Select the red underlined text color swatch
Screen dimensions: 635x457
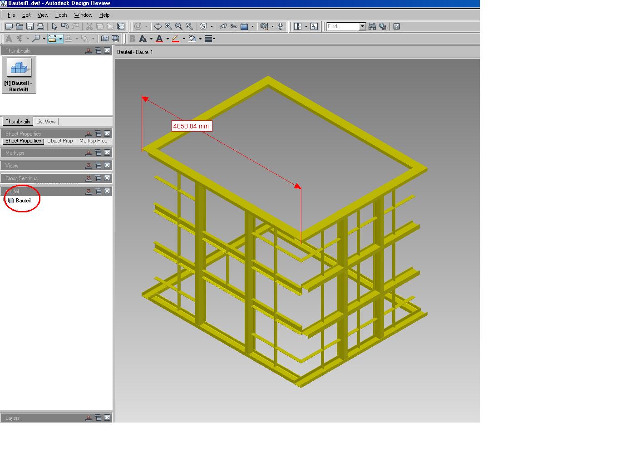point(159,39)
